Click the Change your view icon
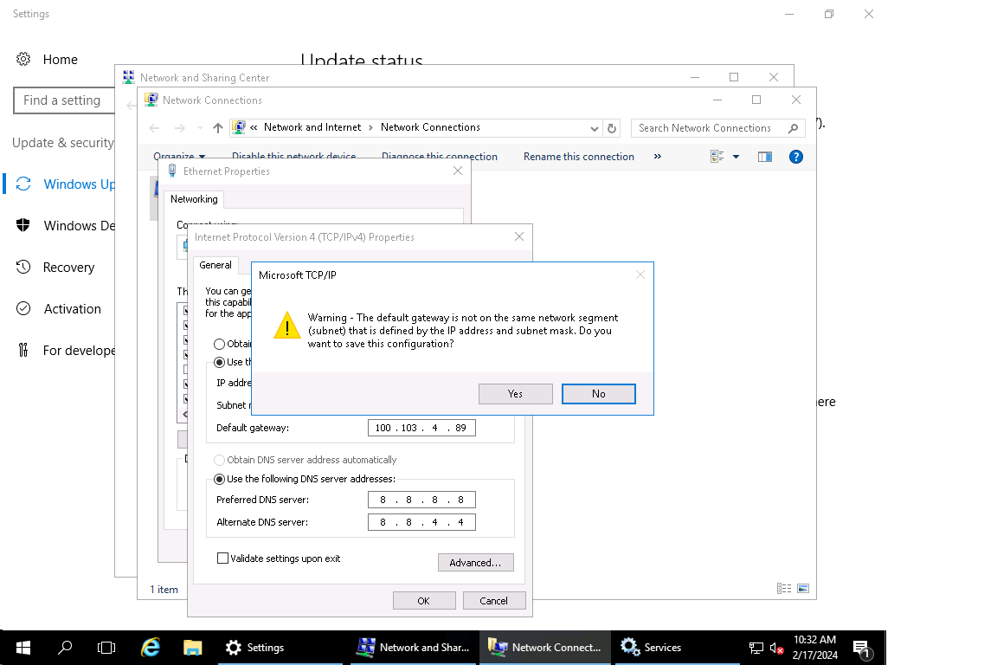997x665 pixels. click(x=717, y=157)
